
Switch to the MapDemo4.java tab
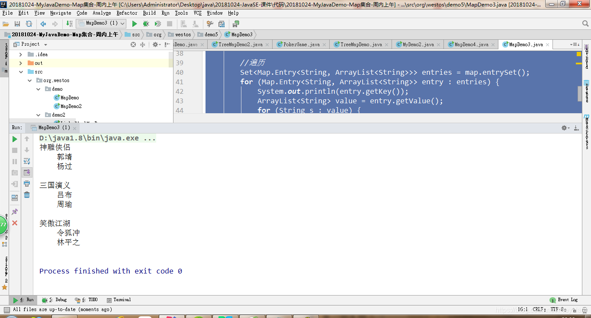(x=471, y=45)
